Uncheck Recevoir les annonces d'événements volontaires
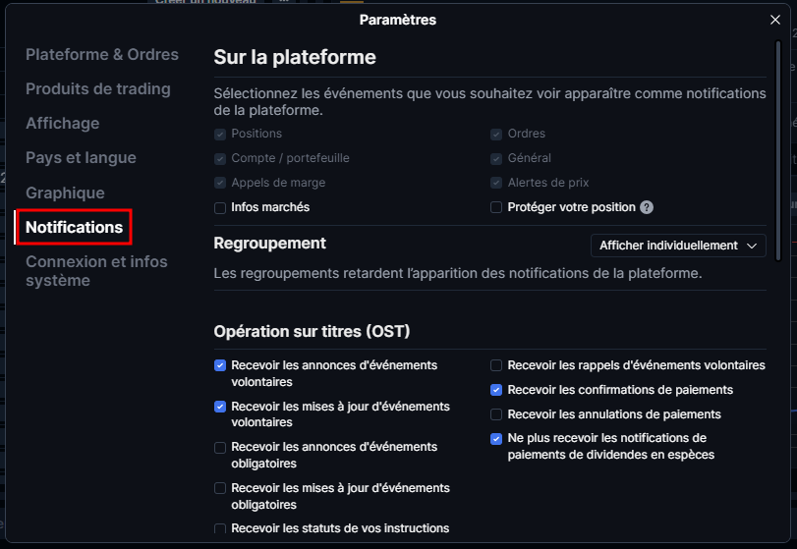 tap(220, 365)
